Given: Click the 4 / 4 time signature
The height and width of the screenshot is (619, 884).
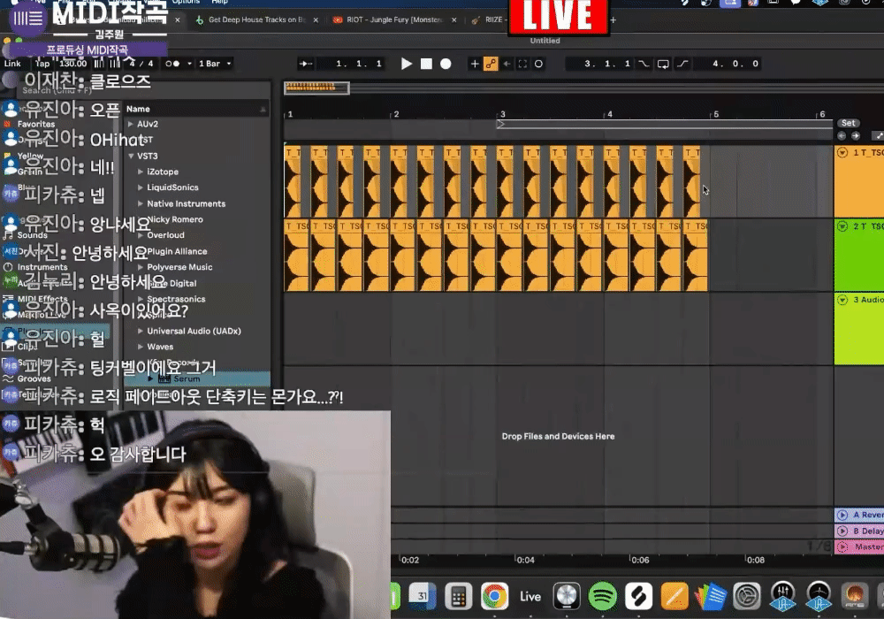Looking at the screenshot, I should click(141, 64).
